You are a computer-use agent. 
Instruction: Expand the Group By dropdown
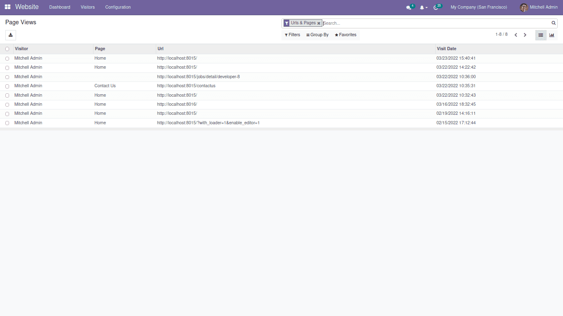[x=317, y=35]
